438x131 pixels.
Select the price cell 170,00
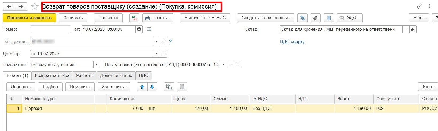191,109
